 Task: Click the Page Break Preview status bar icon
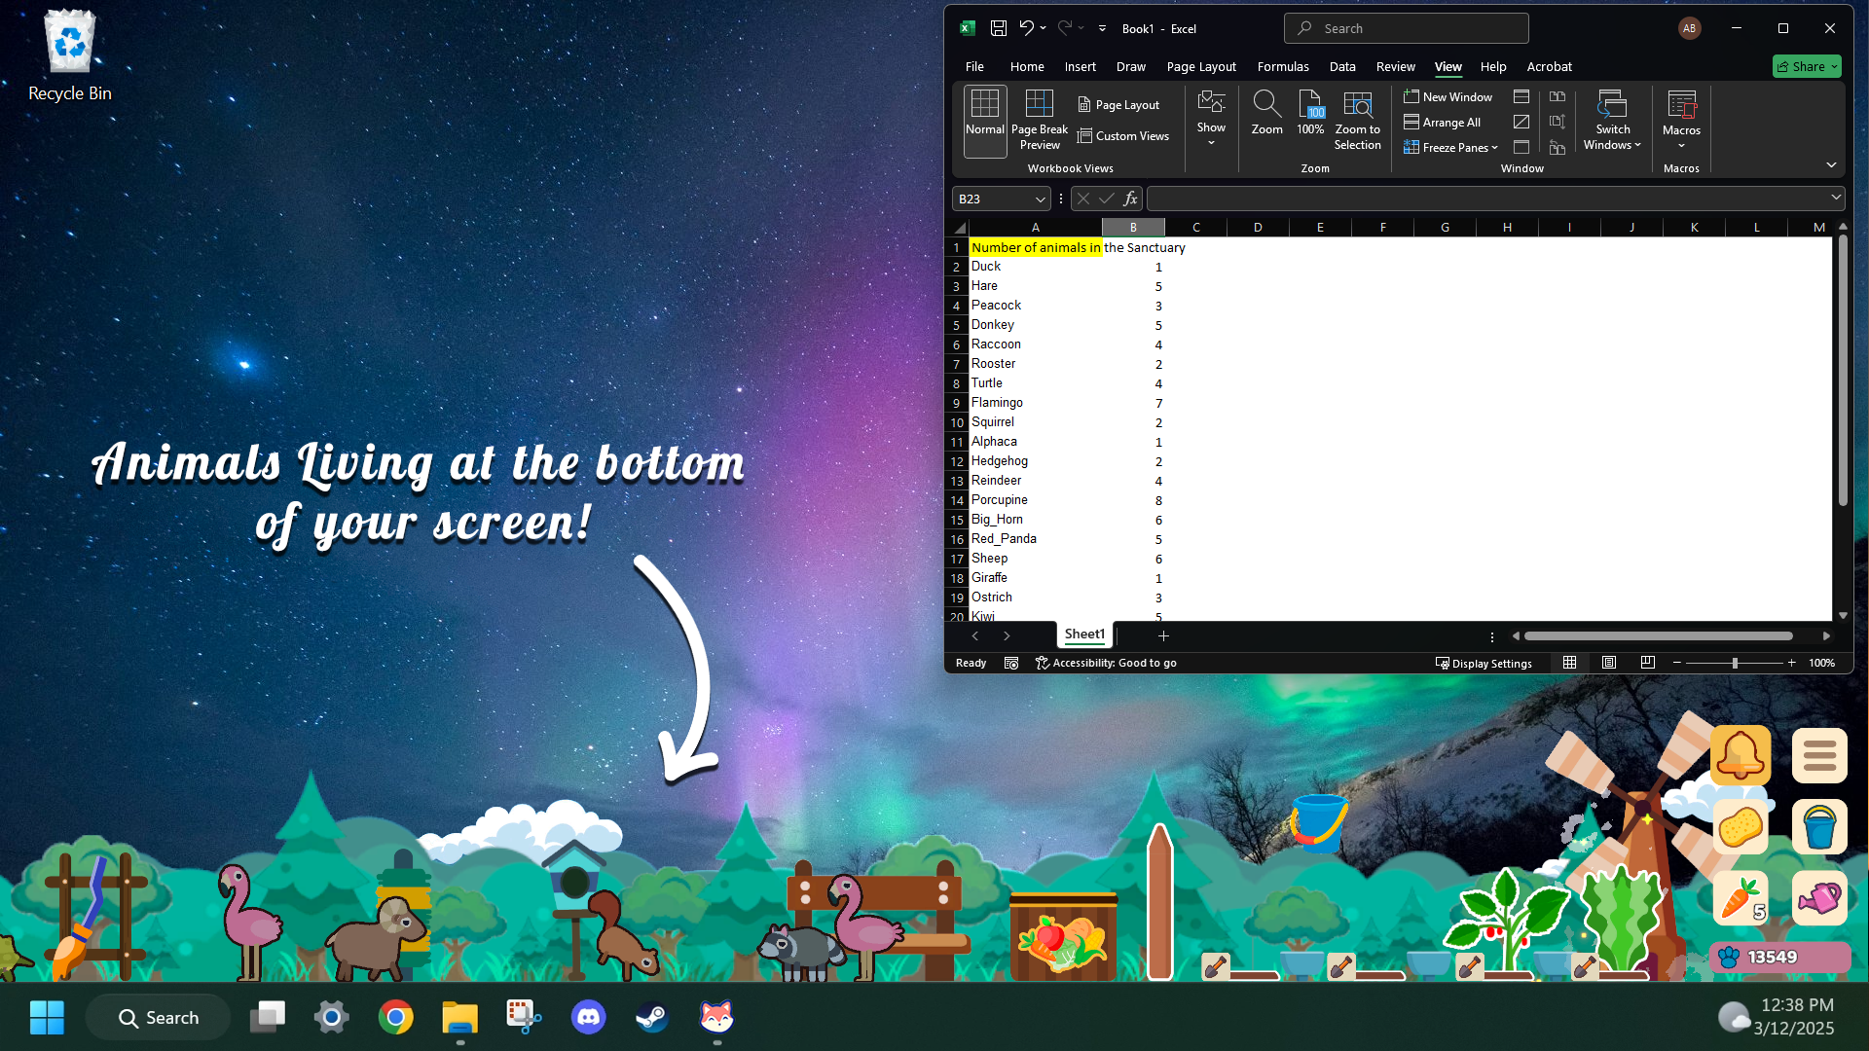1647,663
